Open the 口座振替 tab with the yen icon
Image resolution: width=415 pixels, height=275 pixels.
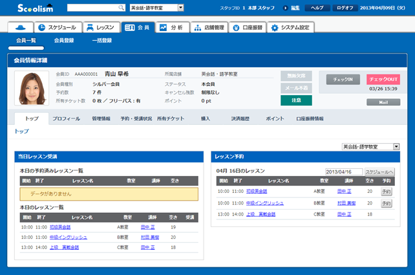248,28
